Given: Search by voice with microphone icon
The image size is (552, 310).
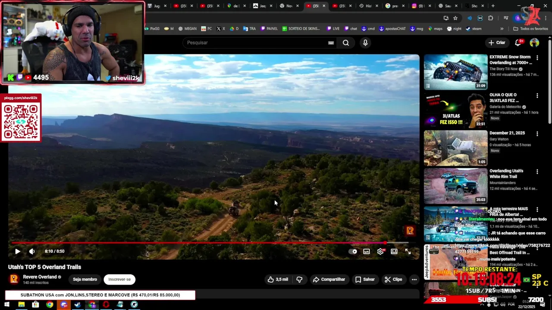Looking at the screenshot, I should (365, 43).
